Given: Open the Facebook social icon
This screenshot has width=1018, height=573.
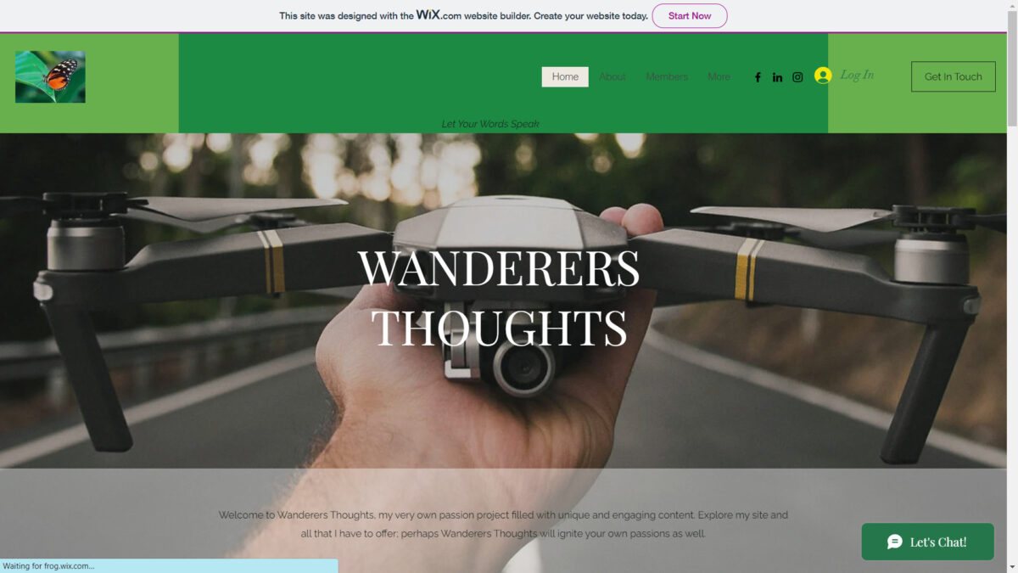Looking at the screenshot, I should 758,77.
